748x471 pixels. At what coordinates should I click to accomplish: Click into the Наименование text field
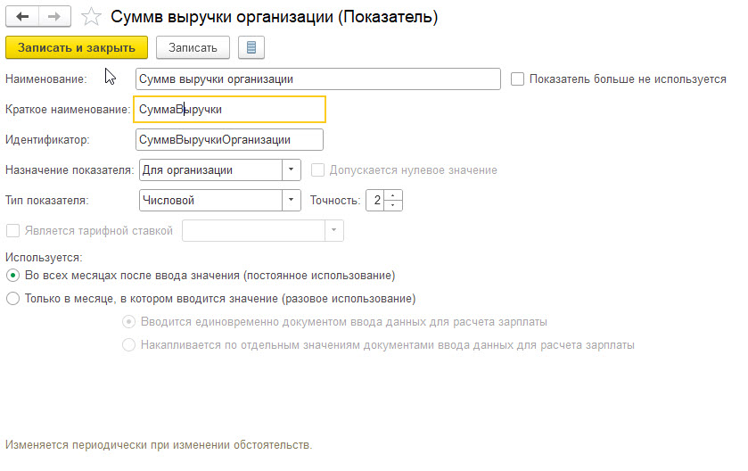(x=317, y=79)
